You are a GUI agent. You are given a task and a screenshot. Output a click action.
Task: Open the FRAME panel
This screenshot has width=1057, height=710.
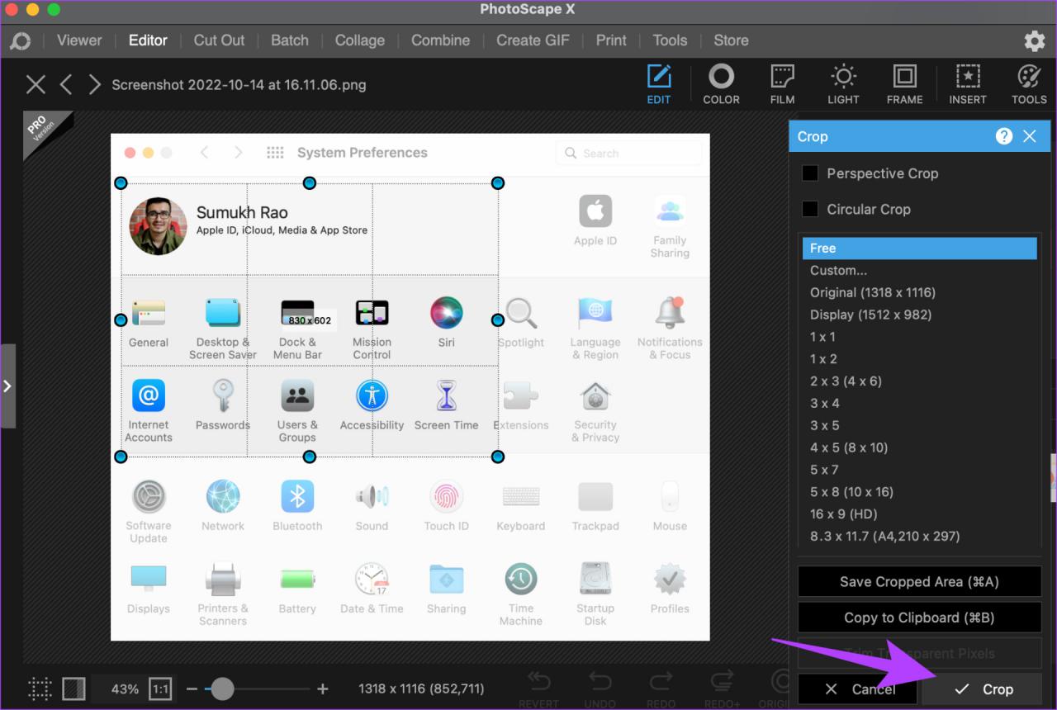pyautogui.click(x=904, y=85)
